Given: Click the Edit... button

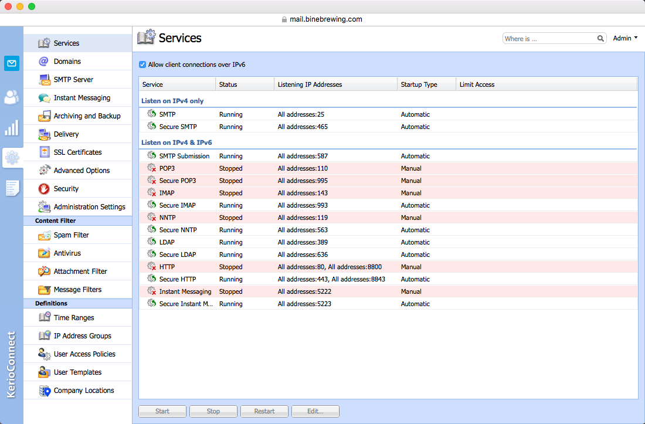Looking at the screenshot, I should click(315, 411).
